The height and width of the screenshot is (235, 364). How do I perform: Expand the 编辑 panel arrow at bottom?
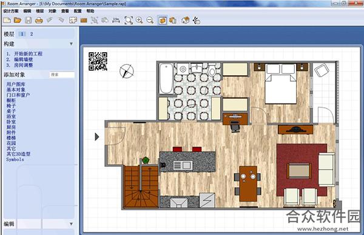pyautogui.click(x=71, y=224)
